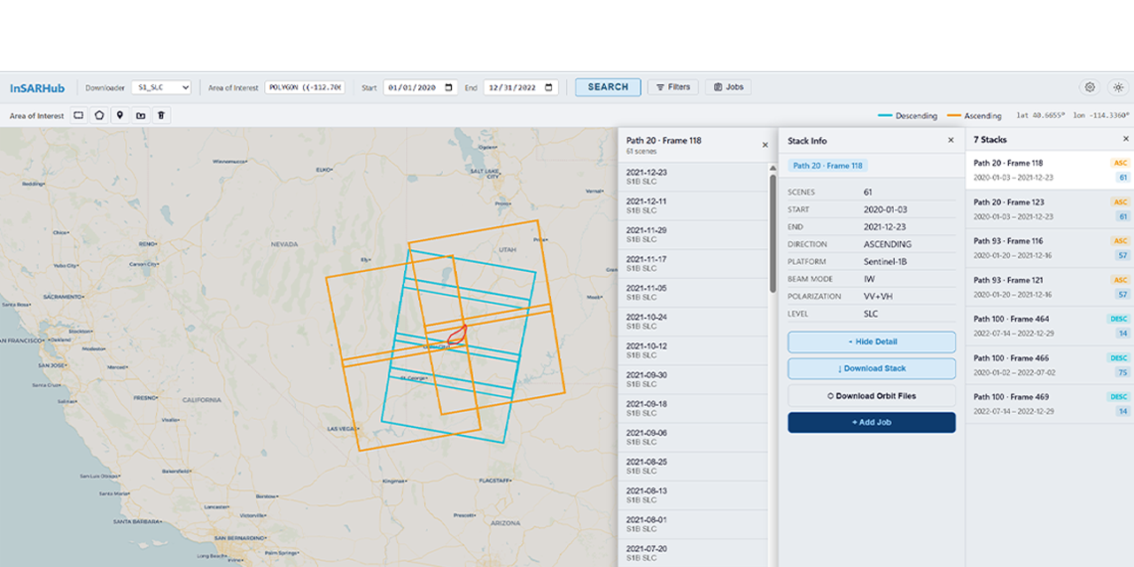The image size is (1134, 567).
Task: Open the Filters panel
Action: (x=672, y=87)
